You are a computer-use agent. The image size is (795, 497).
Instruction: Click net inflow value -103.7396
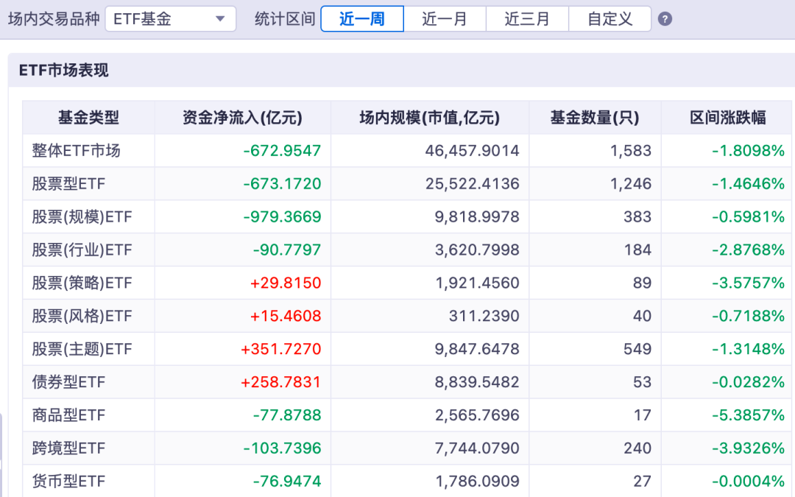click(x=282, y=448)
